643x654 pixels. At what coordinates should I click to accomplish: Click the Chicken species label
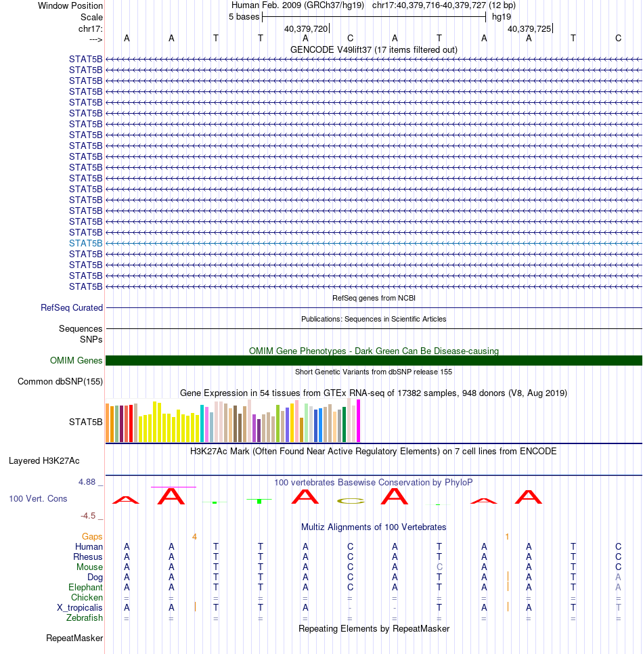point(87,598)
